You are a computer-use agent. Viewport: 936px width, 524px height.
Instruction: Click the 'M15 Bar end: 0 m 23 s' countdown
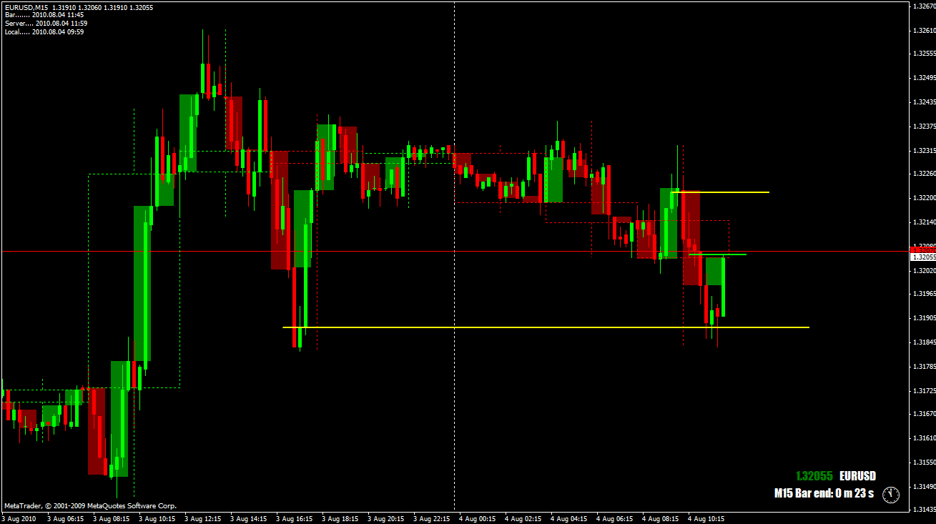824,493
